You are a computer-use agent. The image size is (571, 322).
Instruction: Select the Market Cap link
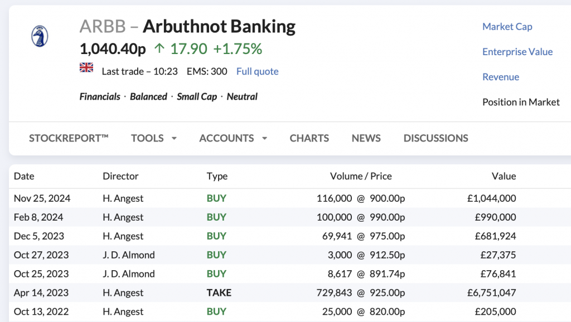pyautogui.click(x=507, y=27)
